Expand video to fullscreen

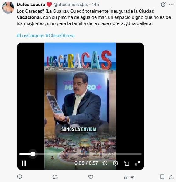pos(137,163)
